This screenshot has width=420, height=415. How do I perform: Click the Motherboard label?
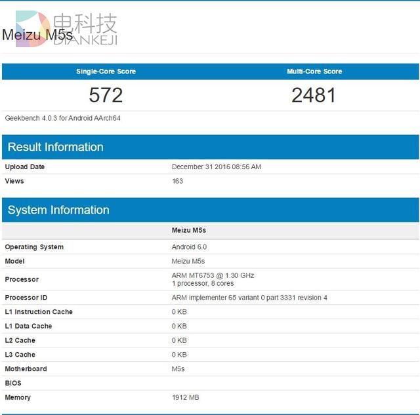click(26, 368)
